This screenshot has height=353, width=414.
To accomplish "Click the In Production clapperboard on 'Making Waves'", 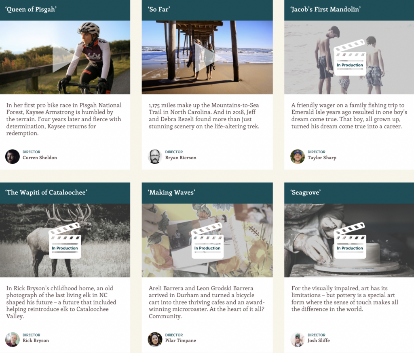I will point(207,241).
